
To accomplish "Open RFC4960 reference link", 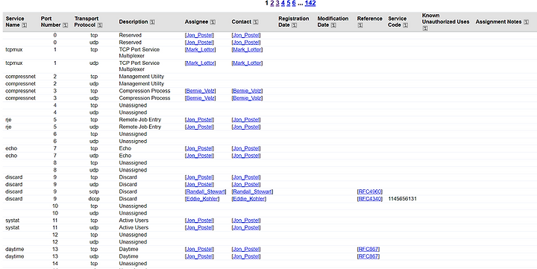I will tap(370, 192).
